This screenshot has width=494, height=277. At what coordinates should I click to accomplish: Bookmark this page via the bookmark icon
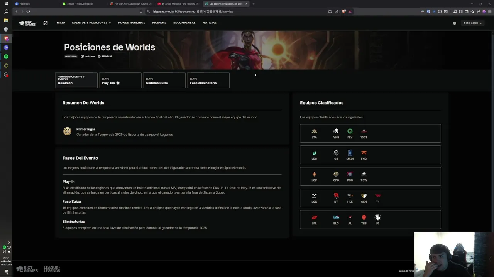tap(141, 12)
